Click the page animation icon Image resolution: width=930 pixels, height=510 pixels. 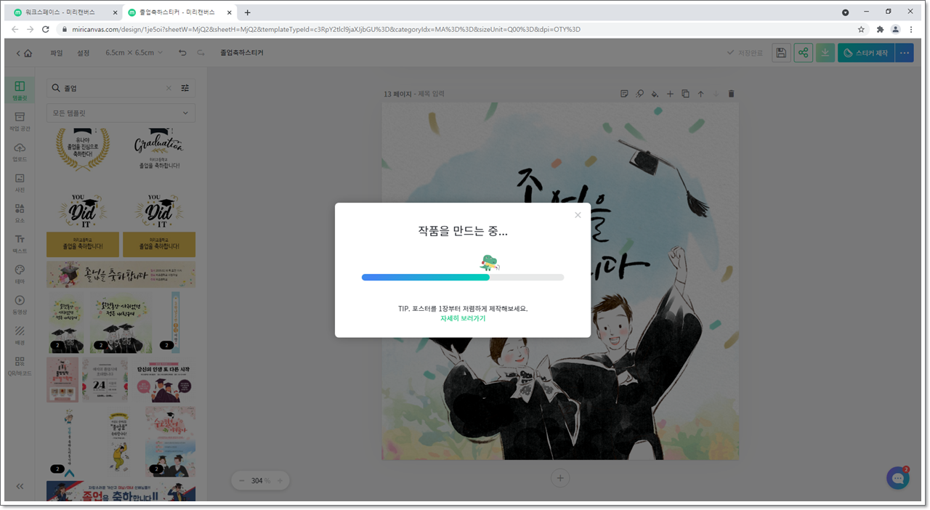point(639,94)
